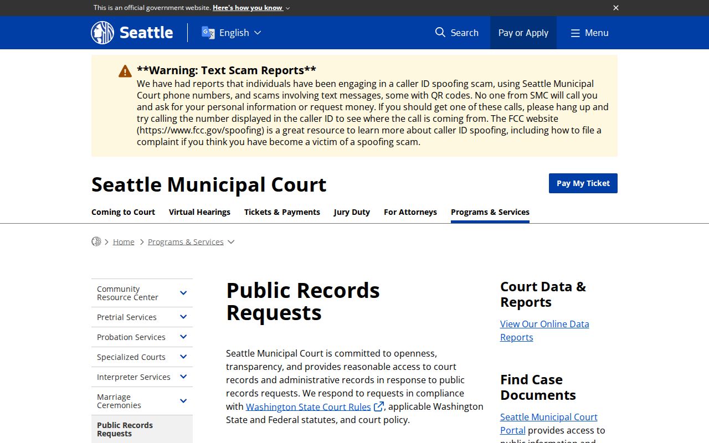Viewport: 709px width, 443px height.
Task: Select the Programs & Services tab
Action: click(x=490, y=212)
